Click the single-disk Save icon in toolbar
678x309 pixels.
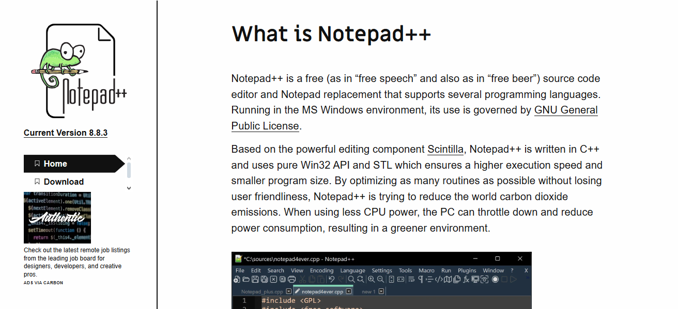point(255,279)
